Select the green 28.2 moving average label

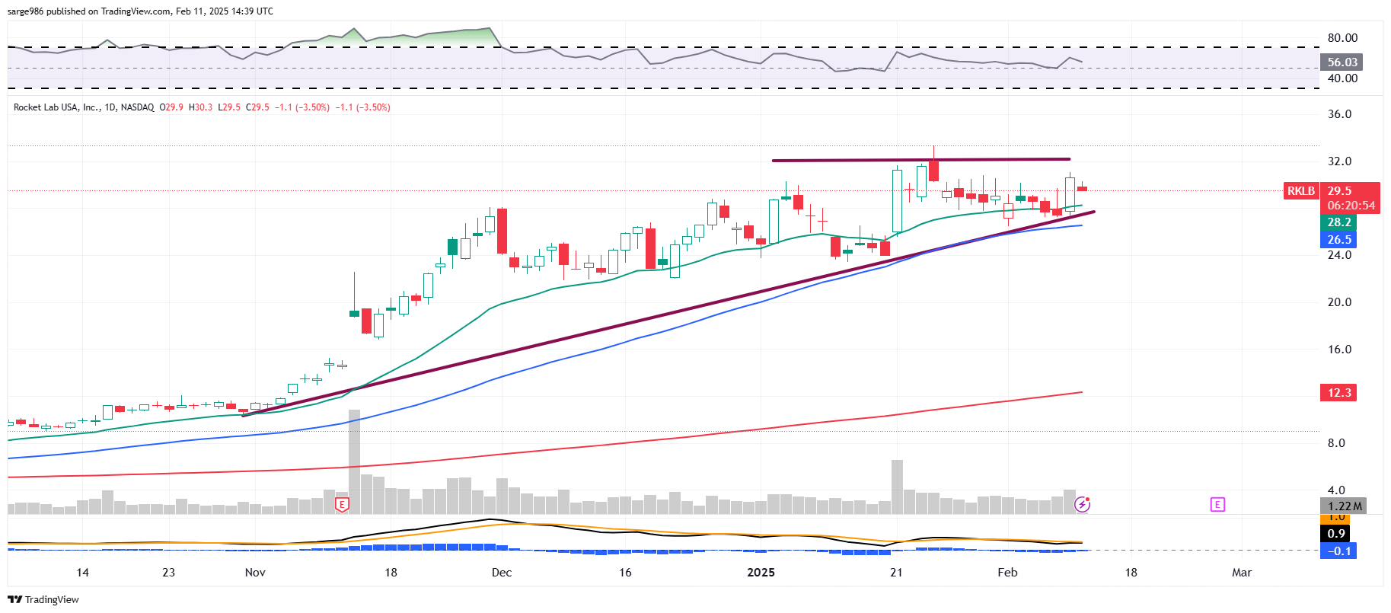pyautogui.click(x=1338, y=222)
